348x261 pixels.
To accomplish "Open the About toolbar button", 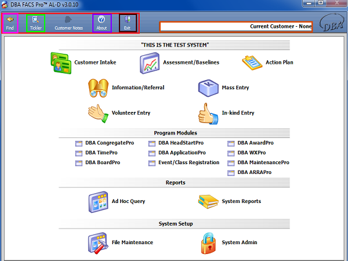I will pos(101,23).
